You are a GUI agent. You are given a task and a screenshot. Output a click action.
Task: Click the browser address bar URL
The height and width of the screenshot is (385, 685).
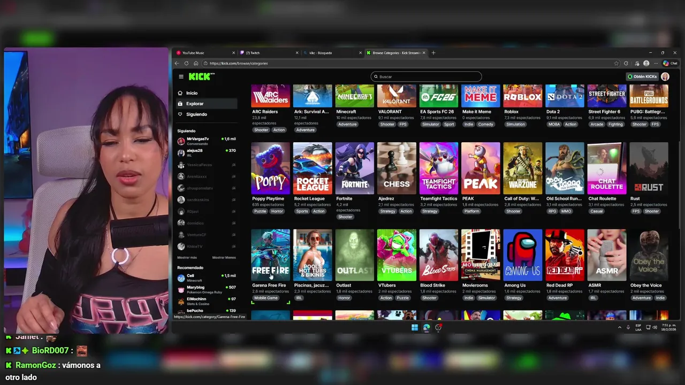pyautogui.click(x=239, y=63)
